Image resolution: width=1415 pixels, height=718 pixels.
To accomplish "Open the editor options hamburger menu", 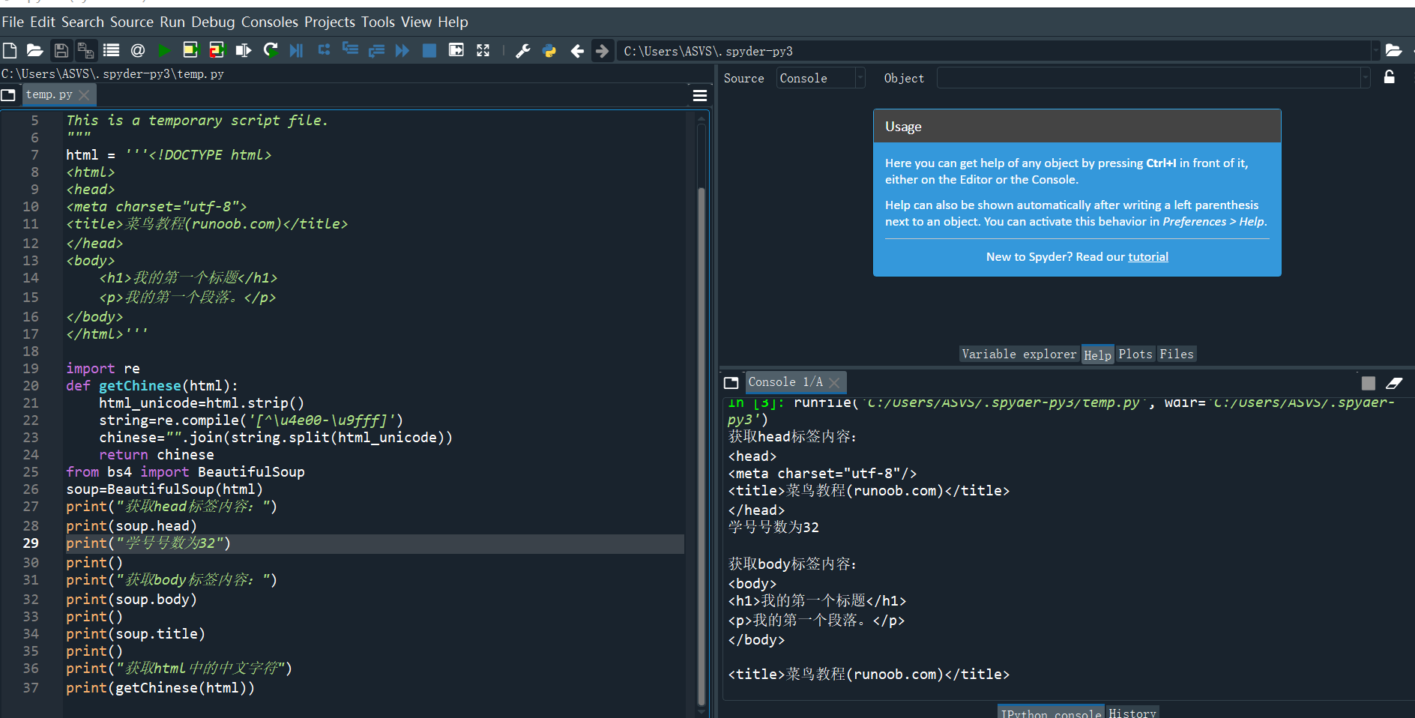I will pos(700,95).
